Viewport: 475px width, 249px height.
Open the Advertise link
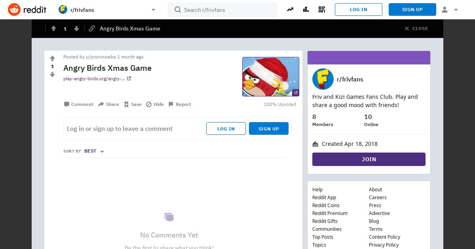[379, 213]
